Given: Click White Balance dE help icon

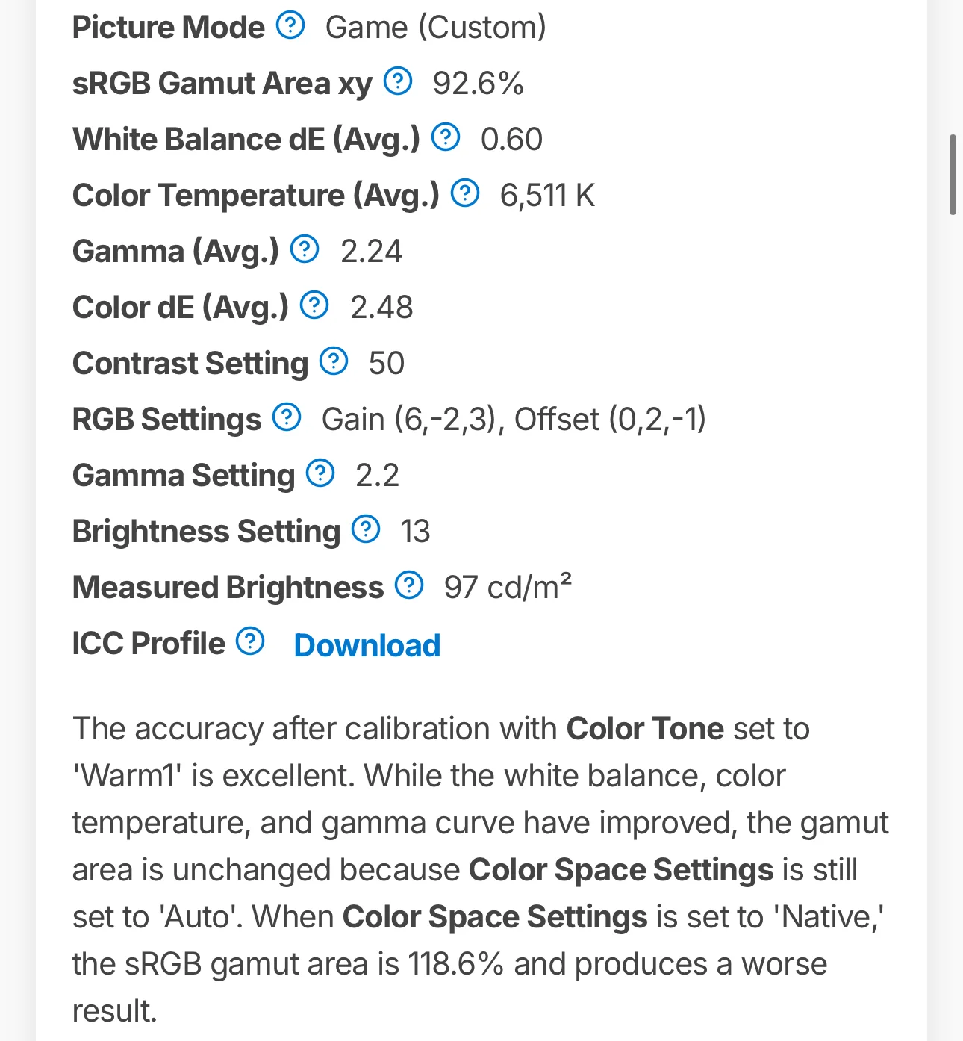Looking at the screenshot, I should pyautogui.click(x=446, y=137).
